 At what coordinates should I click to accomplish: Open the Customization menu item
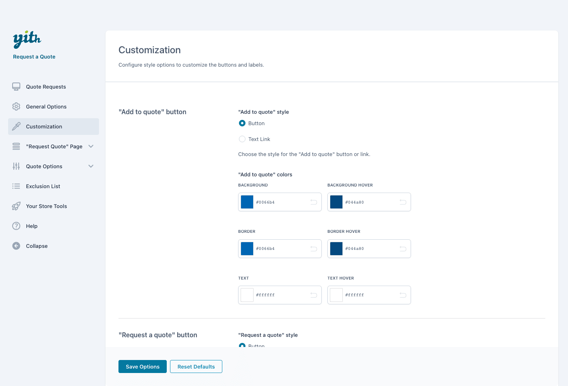[54, 126]
